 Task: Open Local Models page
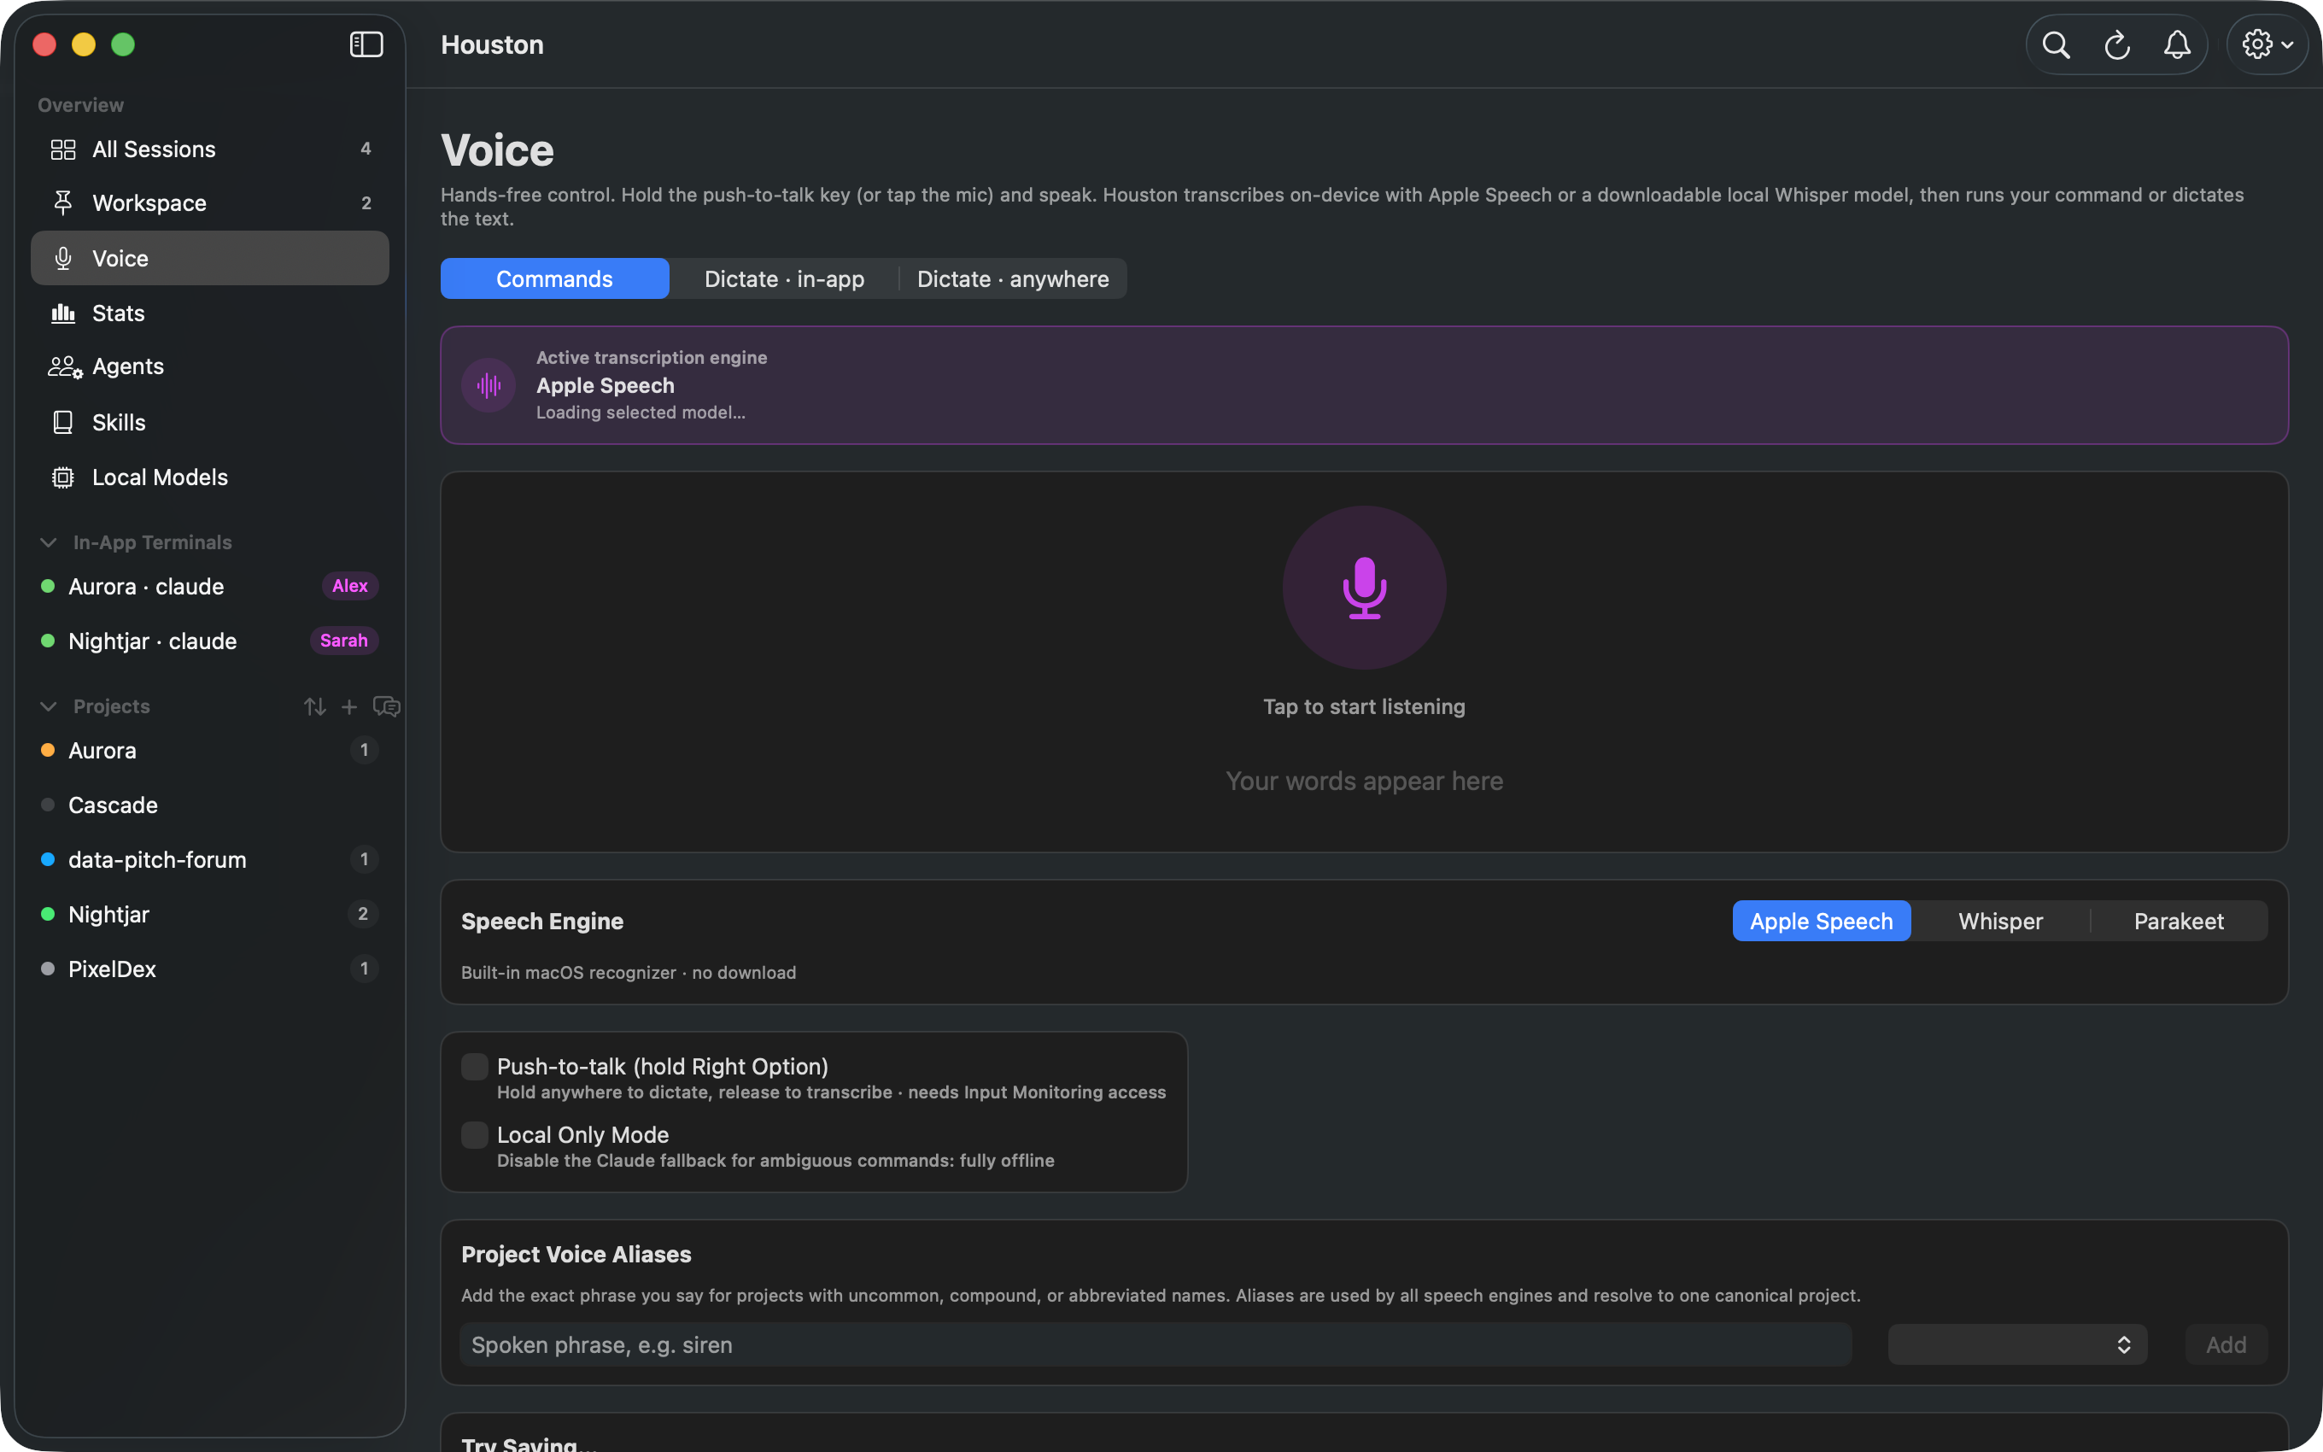210,477
